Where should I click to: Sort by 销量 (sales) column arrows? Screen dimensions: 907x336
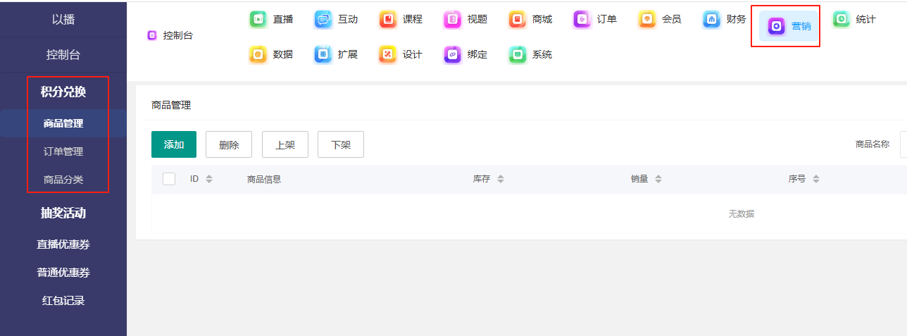(658, 179)
